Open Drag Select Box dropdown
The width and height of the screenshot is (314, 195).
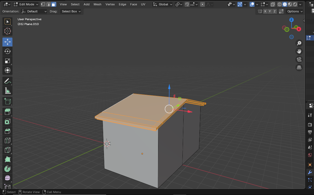tap(71, 11)
